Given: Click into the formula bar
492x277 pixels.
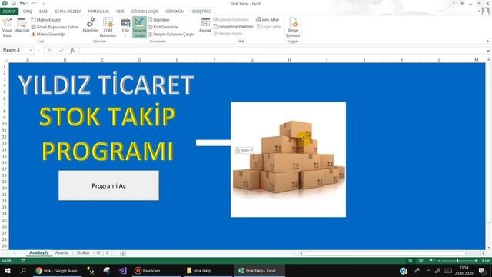Looking at the screenshot, I should 281,50.
